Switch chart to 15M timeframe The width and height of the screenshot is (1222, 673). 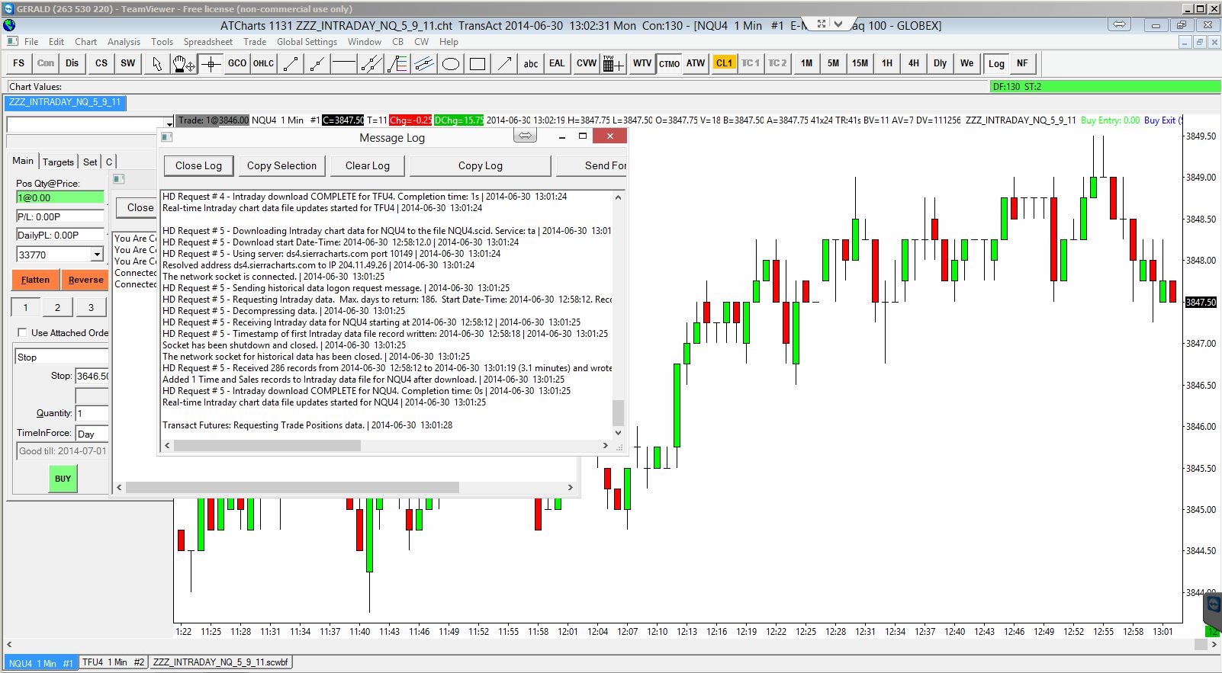[860, 63]
